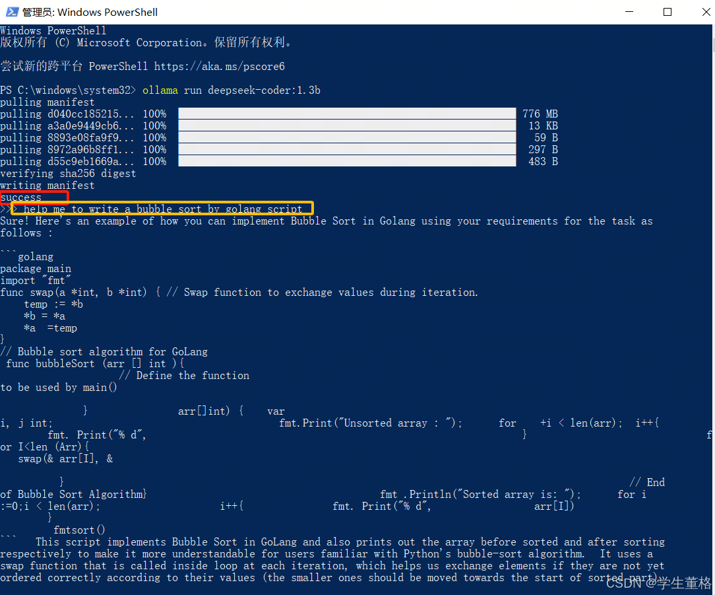Click the 'temp := *b' line

coord(53,304)
